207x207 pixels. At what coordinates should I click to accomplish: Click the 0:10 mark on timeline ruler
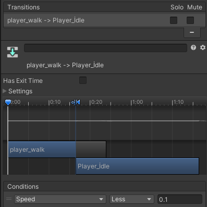point(55,102)
